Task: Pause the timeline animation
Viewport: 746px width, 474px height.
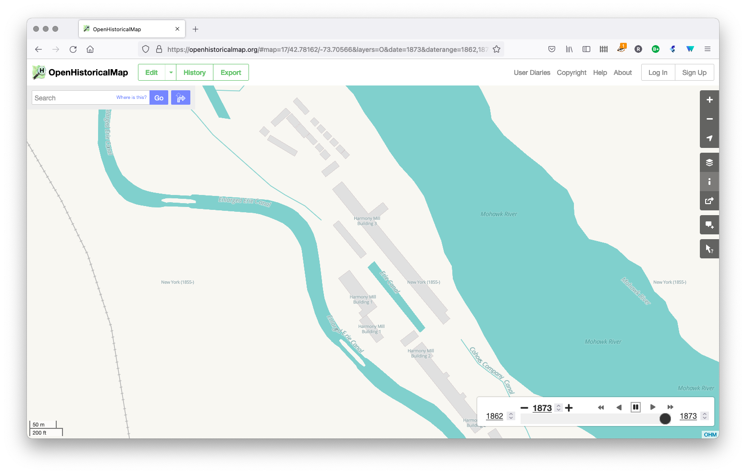Action: [x=635, y=407]
